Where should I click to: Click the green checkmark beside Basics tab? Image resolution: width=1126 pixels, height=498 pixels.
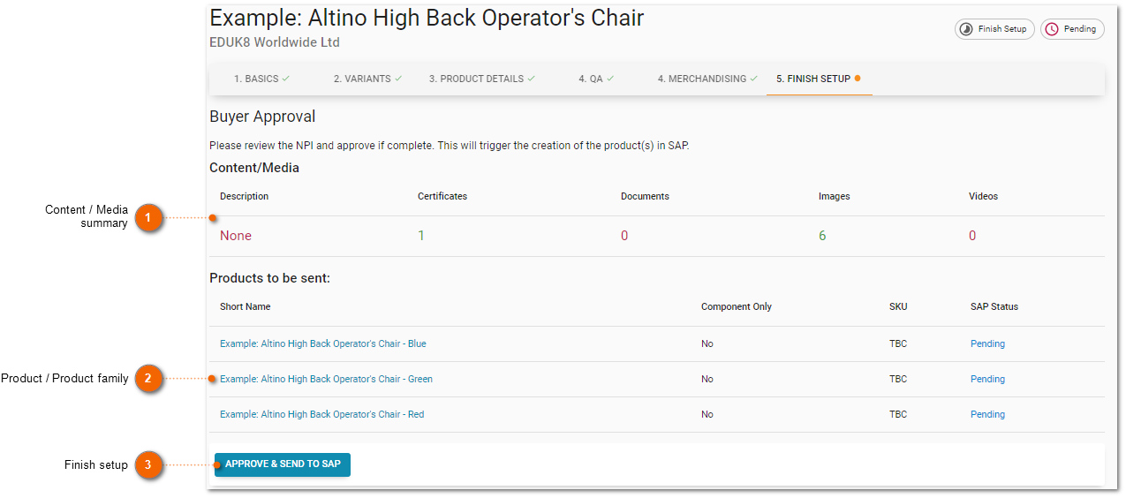coord(285,79)
